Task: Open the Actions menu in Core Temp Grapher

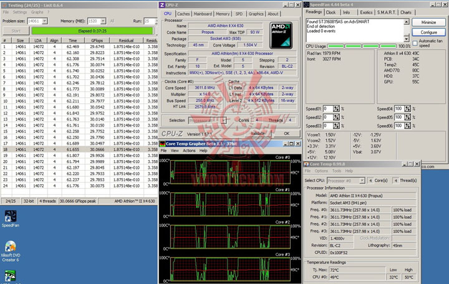Action: click(190, 151)
